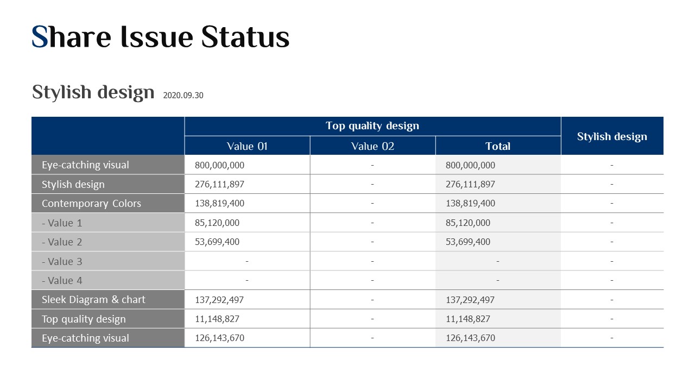Click the - Value 3 row label
The height and width of the screenshot is (391, 695).
tap(108, 261)
